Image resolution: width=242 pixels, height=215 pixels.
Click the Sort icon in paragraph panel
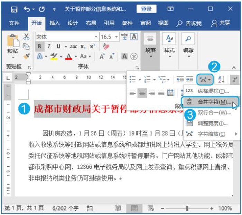(x=221, y=80)
